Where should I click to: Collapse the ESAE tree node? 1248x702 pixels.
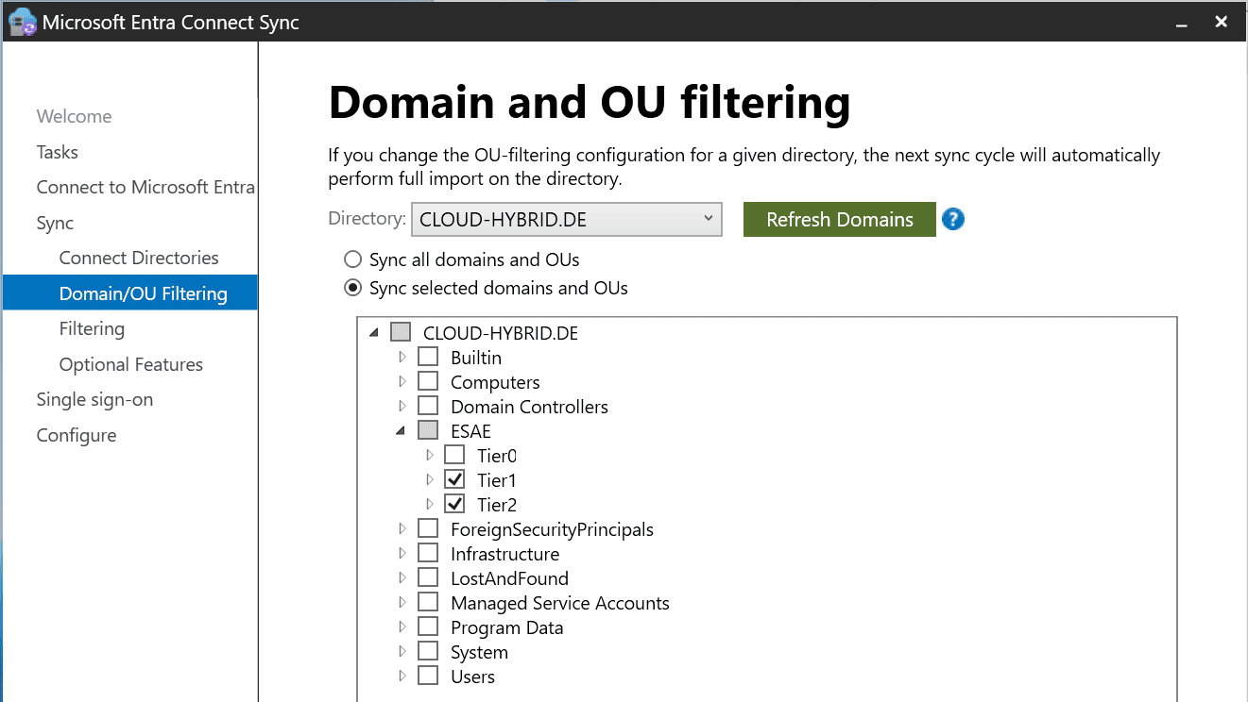tap(402, 431)
